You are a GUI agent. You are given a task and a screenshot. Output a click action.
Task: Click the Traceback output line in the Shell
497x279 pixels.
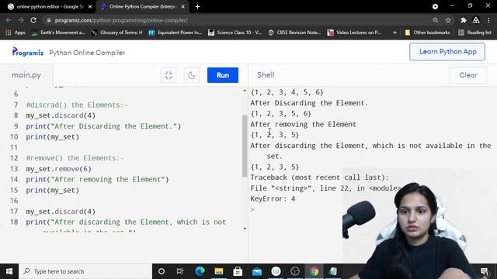coord(319,177)
